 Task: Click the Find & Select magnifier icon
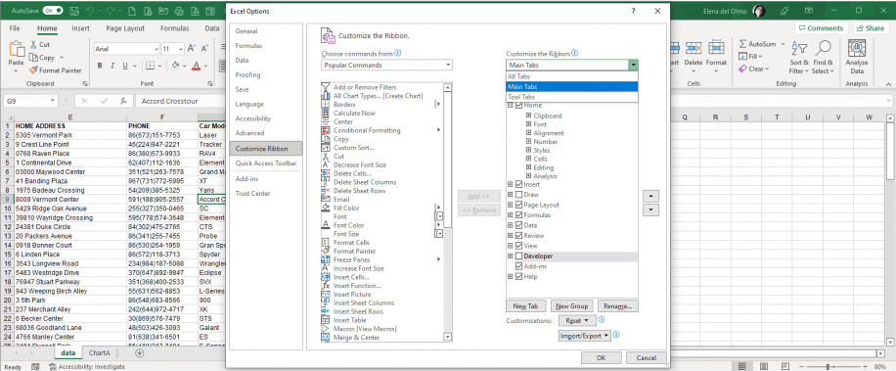(824, 49)
